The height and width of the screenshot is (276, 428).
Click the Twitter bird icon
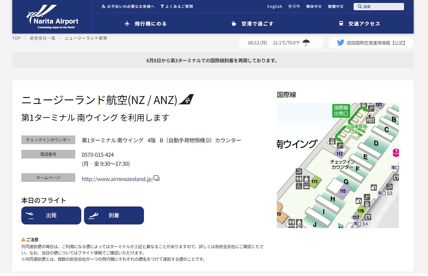point(340,43)
